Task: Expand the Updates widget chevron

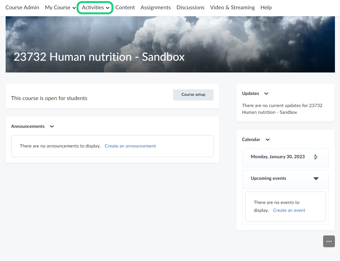Action: pos(266,94)
